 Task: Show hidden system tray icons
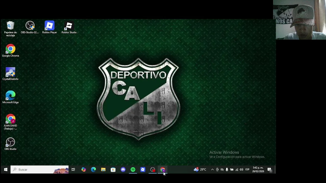click(x=212, y=170)
